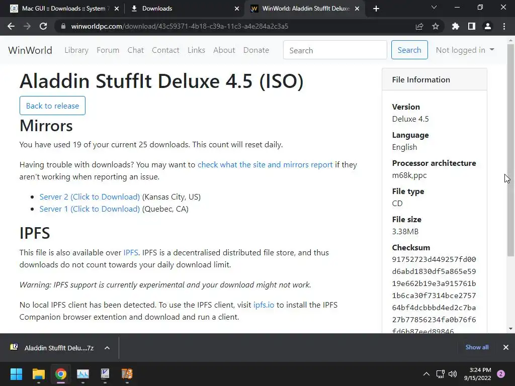Bookmark this page with star icon
This screenshot has width=515, height=386.
click(436, 26)
